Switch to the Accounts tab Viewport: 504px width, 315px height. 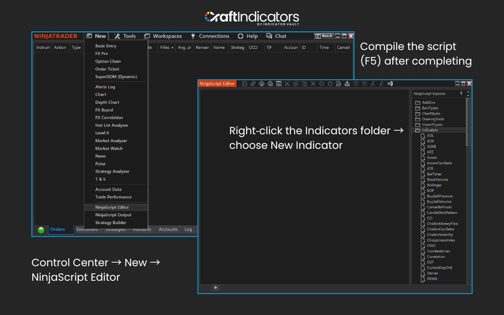(x=168, y=230)
